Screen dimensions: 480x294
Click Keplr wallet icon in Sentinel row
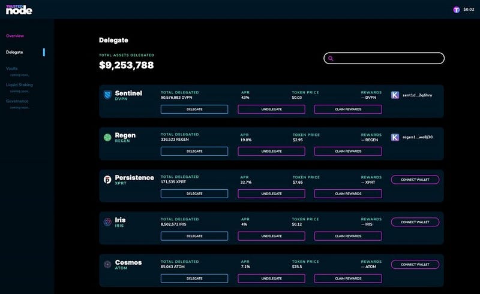click(395, 95)
